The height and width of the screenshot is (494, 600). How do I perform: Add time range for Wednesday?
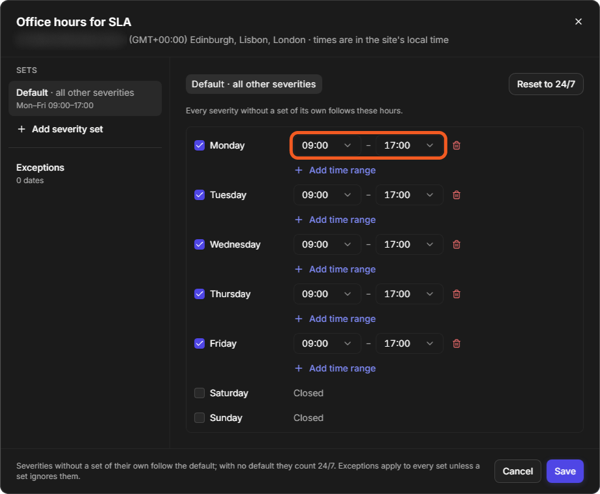click(335, 269)
